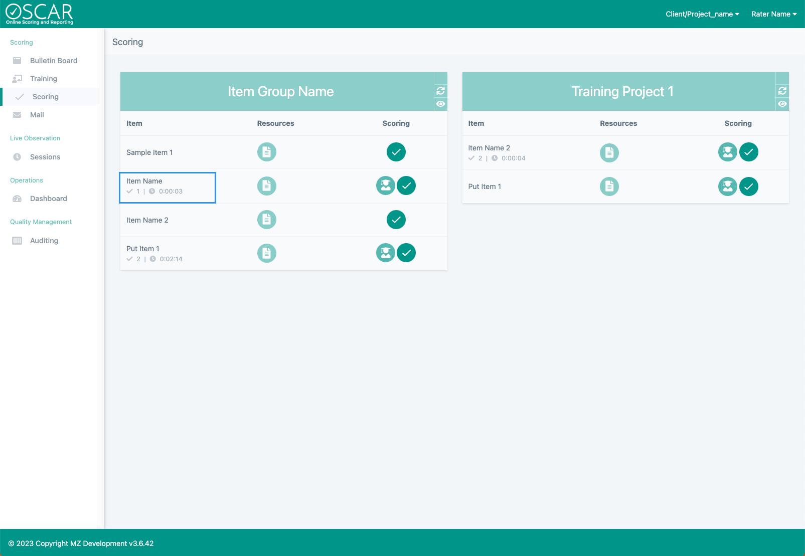The width and height of the screenshot is (805, 556).
Task: Start scoring Sample Item 1 checkmark
Action: [x=396, y=152]
